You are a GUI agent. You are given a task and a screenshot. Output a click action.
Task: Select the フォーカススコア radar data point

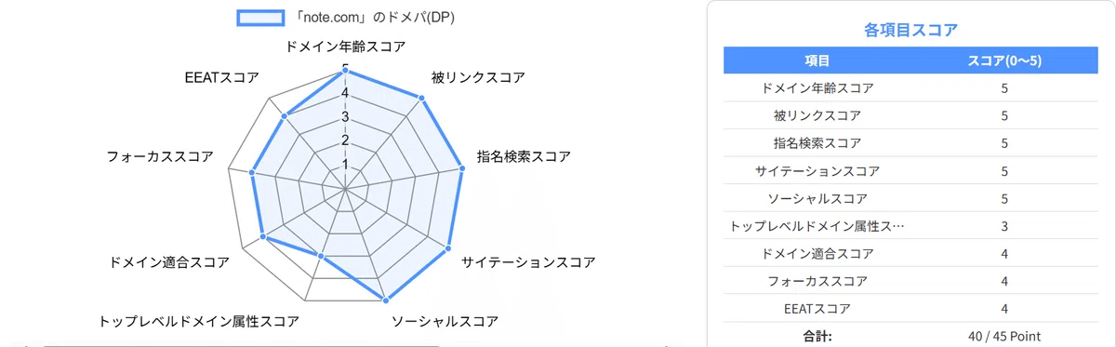253,171
